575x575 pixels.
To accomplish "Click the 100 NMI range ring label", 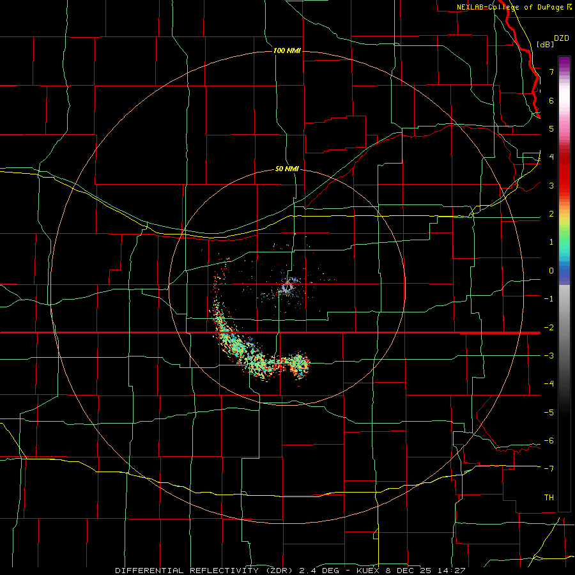I will coord(287,50).
